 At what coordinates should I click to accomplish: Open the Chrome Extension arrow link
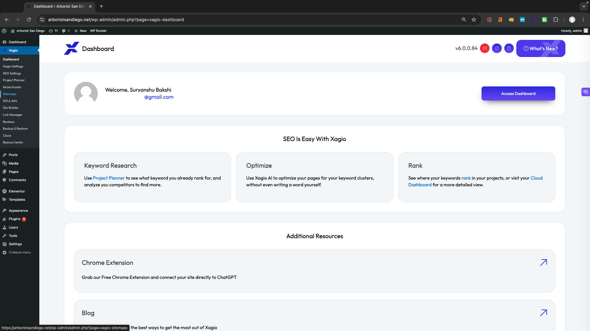[543, 263]
